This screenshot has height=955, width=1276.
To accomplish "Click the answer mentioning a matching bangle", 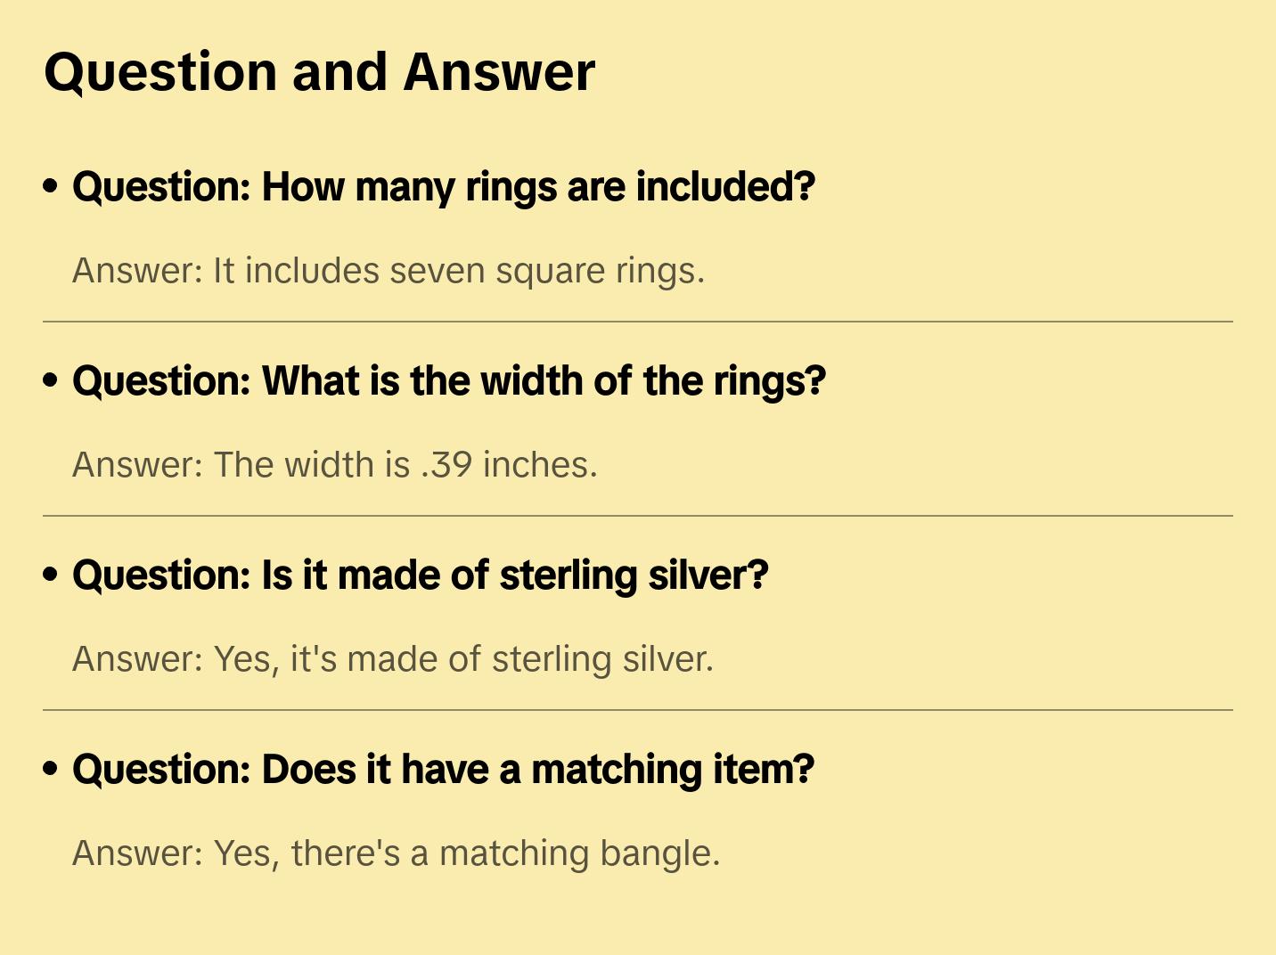I will click(x=396, y=853).
